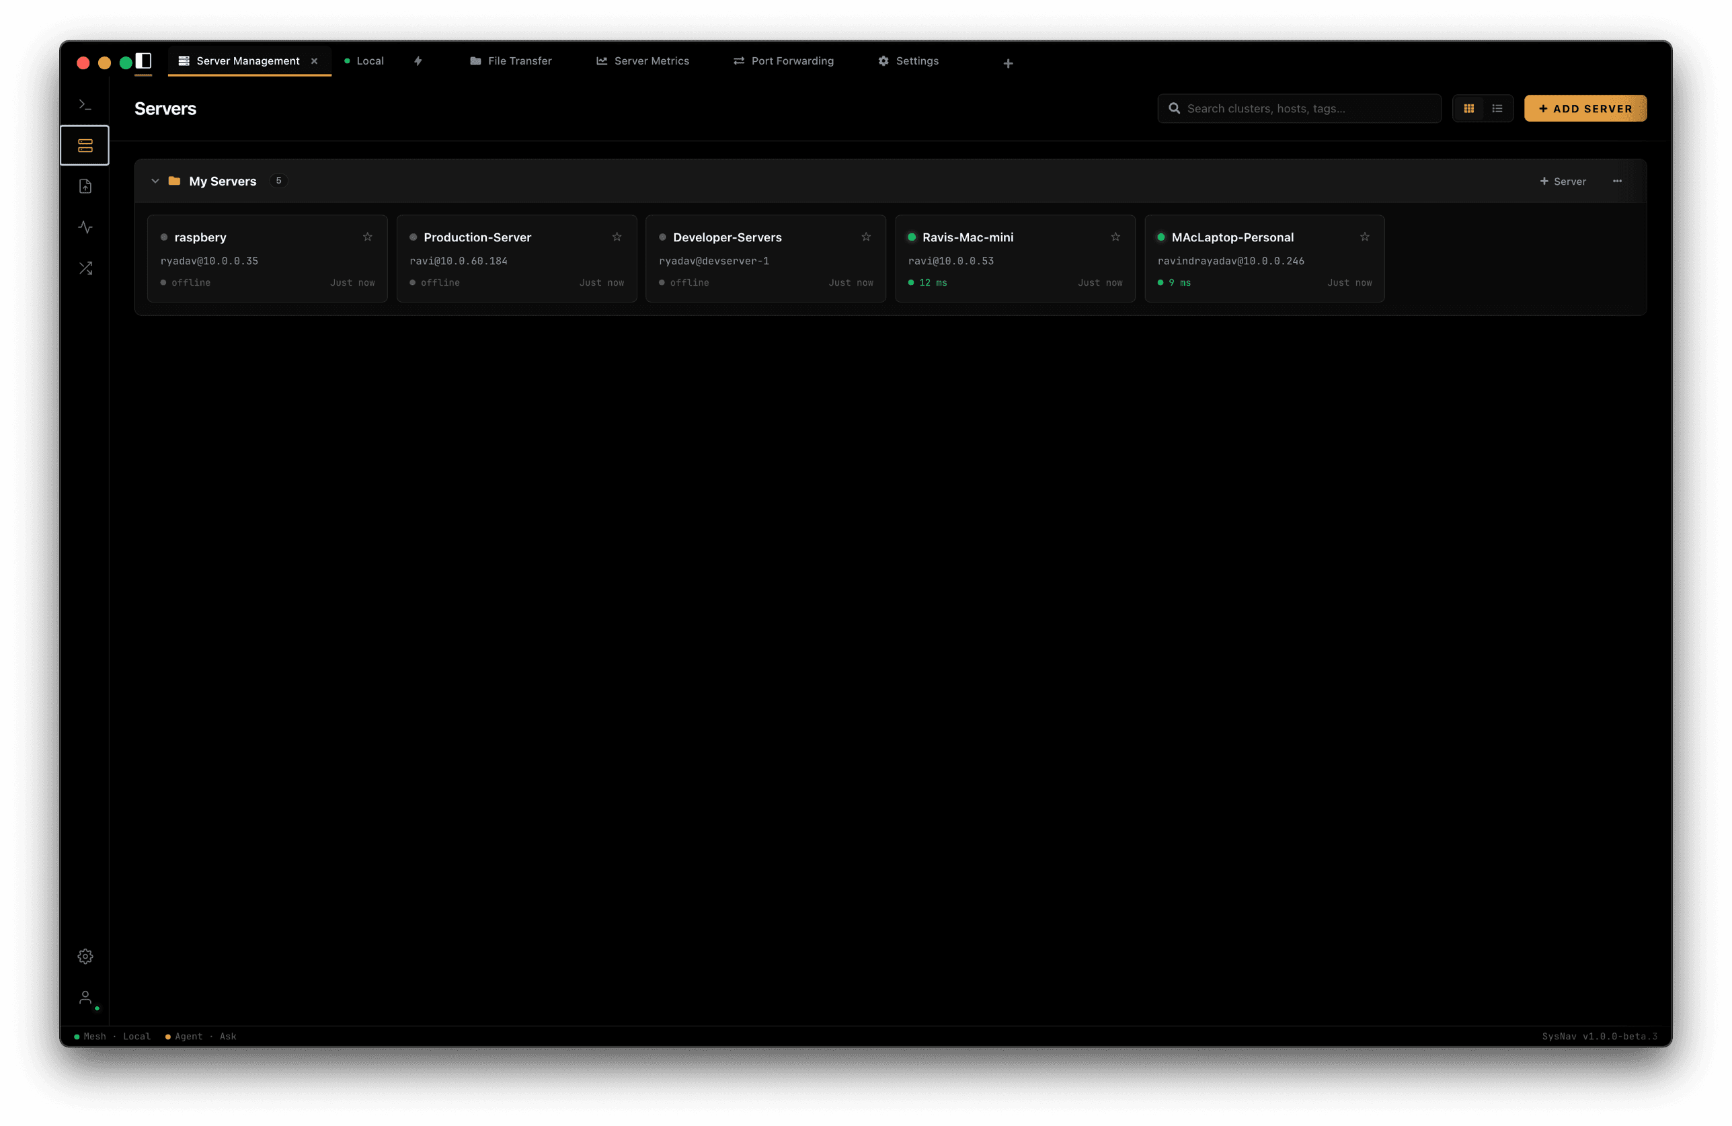Click the ravi@10.0.0.53 address
This screenshot has width=1732, height=1126.
[951, 261]
